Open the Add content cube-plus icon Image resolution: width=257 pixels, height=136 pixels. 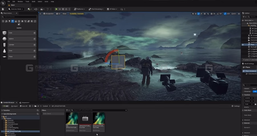[30, 9]
